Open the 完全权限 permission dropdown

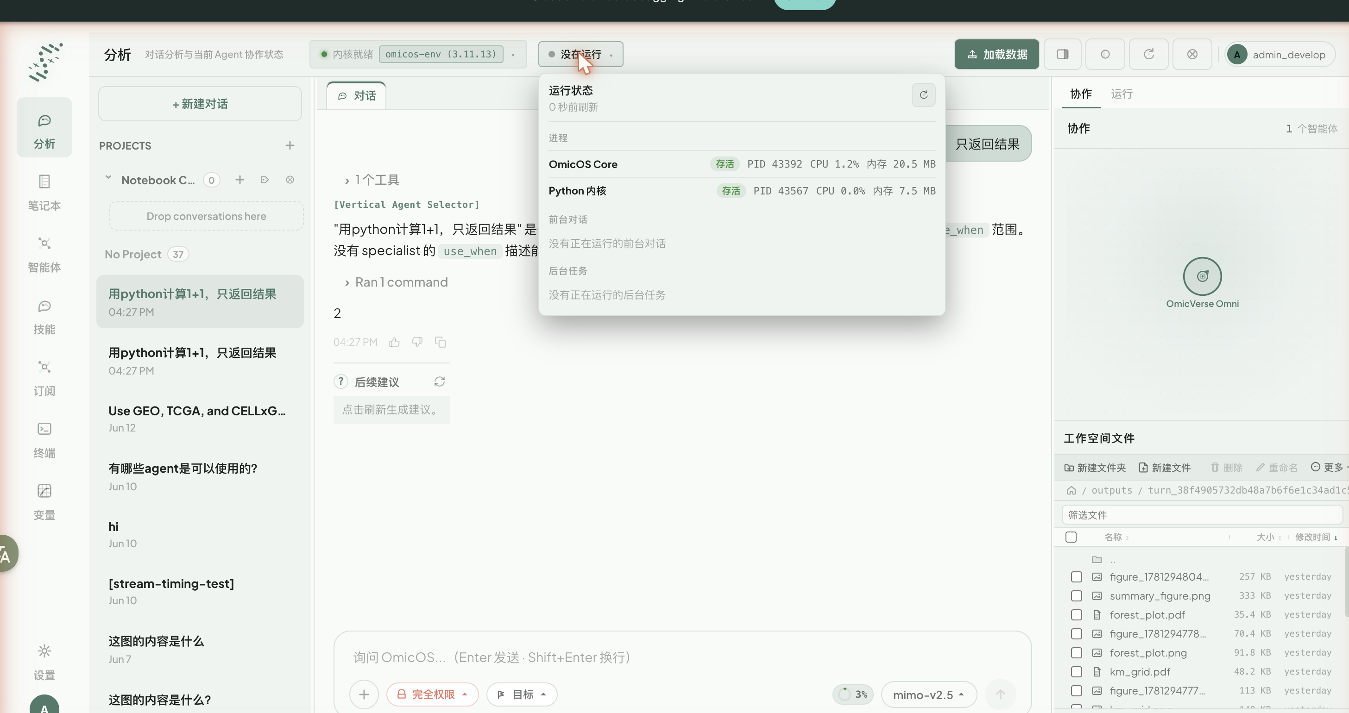(x=433, y=694)
